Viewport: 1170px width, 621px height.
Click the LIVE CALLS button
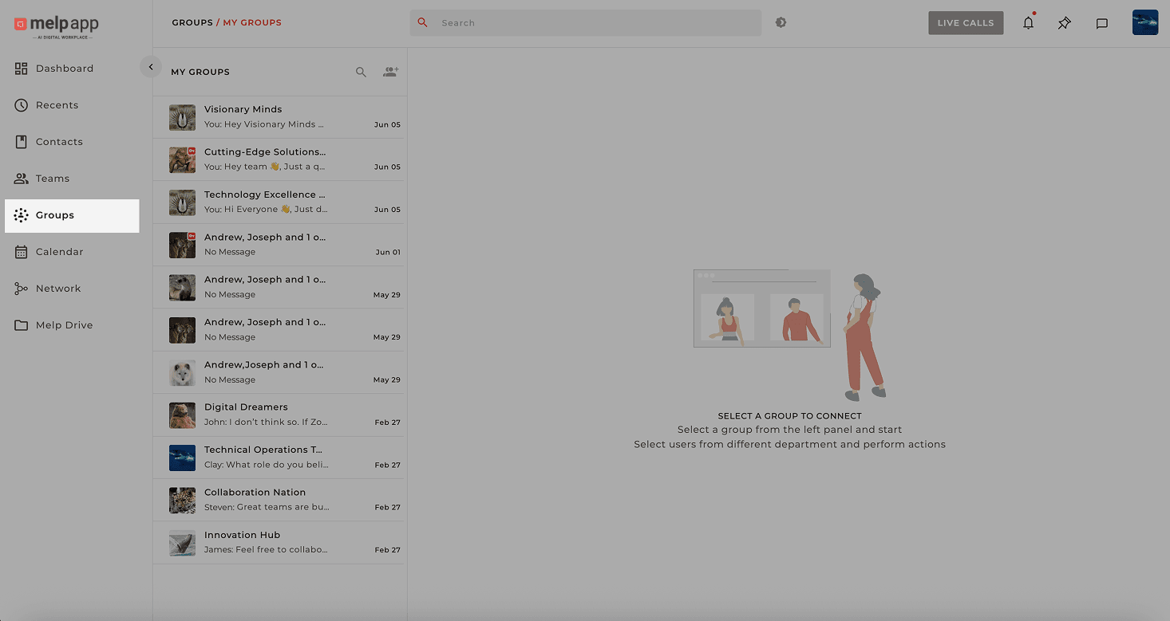tap(965, 23)
